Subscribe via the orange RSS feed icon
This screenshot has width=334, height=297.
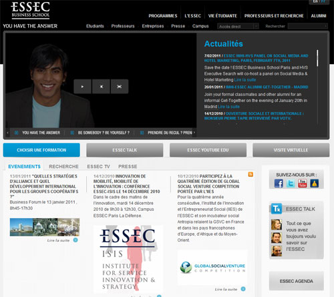click(x=251, y=174)
